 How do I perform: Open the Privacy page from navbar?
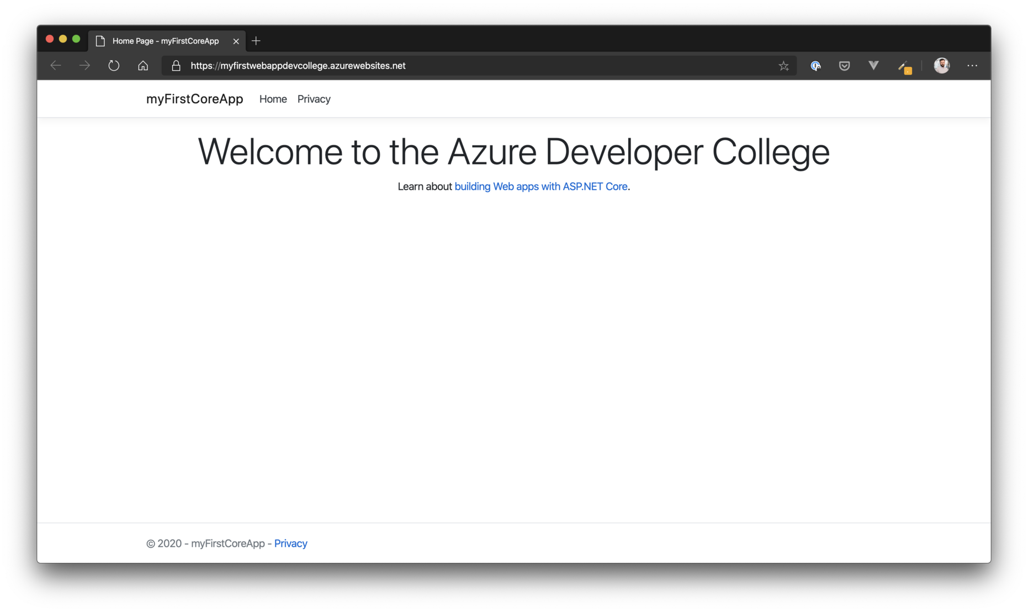pyautogui.click(x=314, y=99)
